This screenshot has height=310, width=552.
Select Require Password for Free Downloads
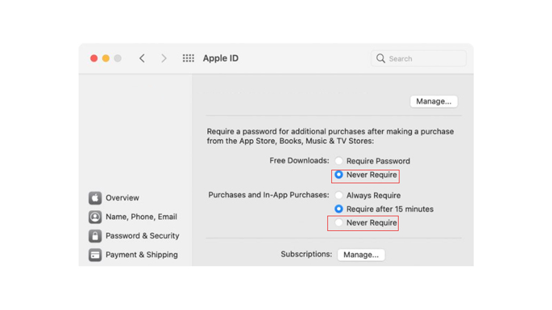(339, 161)
